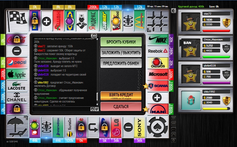237x147 pixels.
Task: Open the Предложить обмен trade dialog
Action: click(x=121, y=63)
